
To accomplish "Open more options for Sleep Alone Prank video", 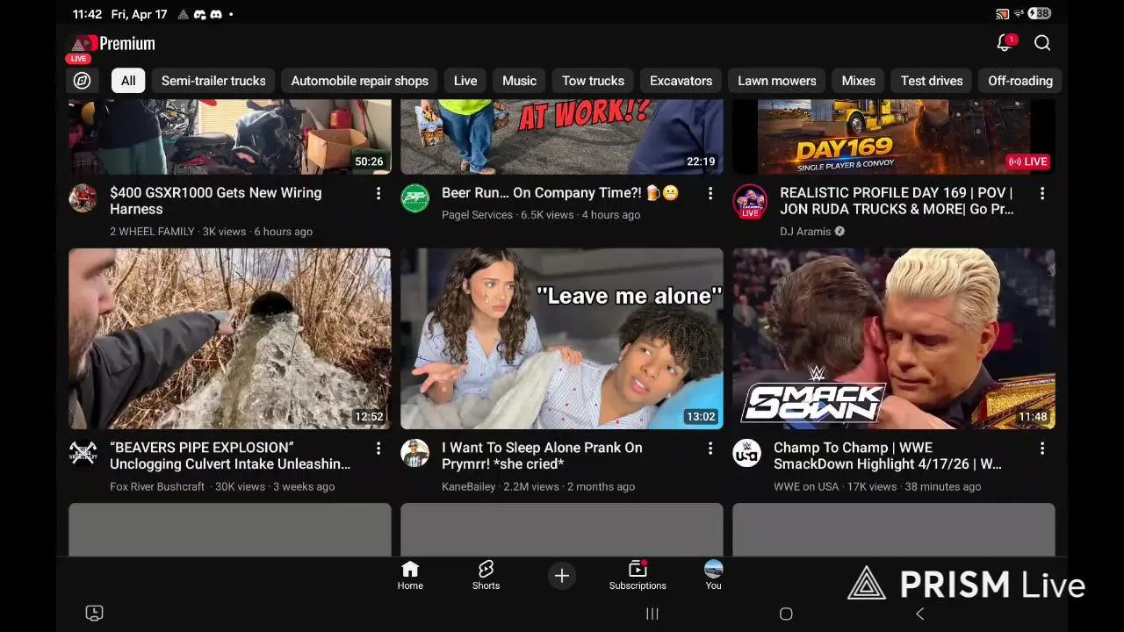I will [710, 449].
